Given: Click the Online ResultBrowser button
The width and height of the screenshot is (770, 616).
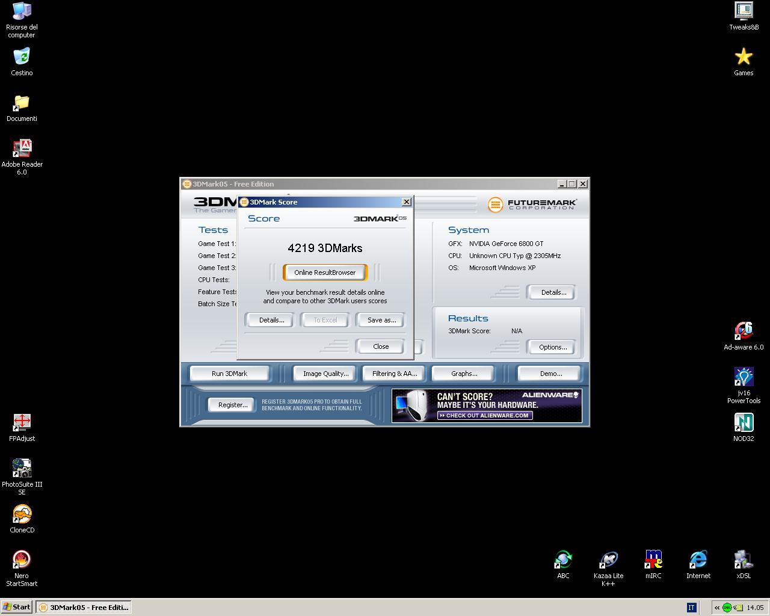Looking at the screenshot, I should (325, 273).
